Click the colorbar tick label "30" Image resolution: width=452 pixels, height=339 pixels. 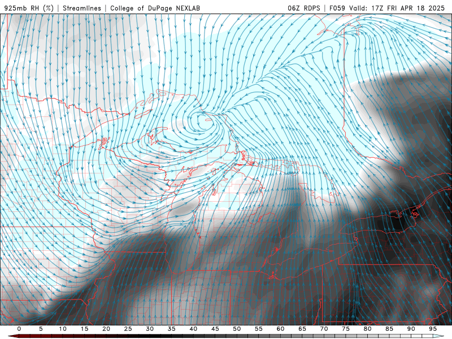pyautogui.click(x=150, y=329)
